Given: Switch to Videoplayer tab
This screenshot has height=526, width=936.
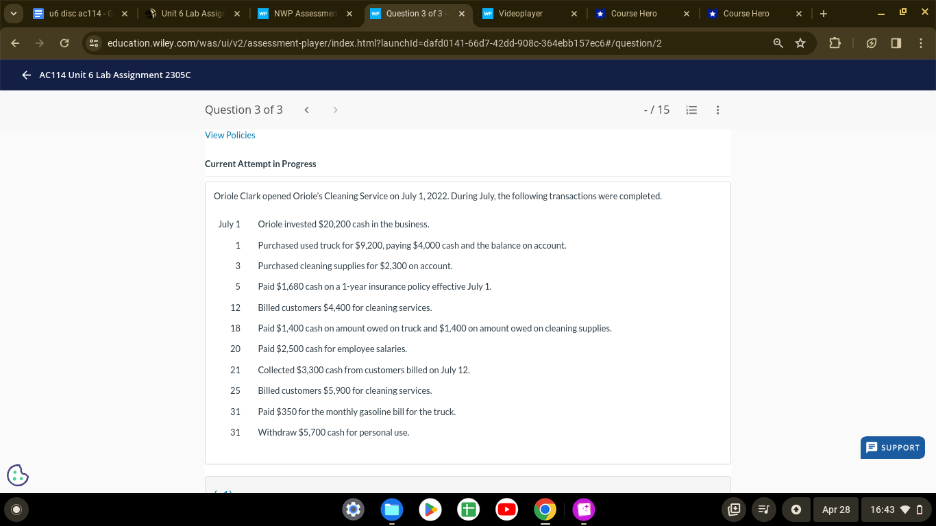Looking at the screenshot, I should [x=528, y=13].
